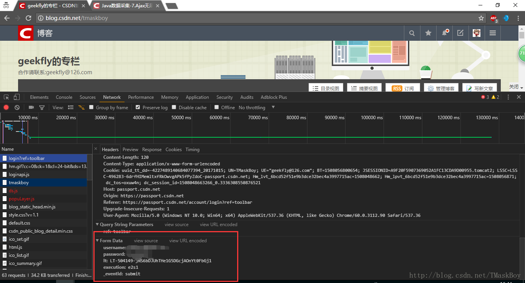This screenshot has height=283, width=525.
Task: Toggle the device toolbar icon
Action: (17, 97)
